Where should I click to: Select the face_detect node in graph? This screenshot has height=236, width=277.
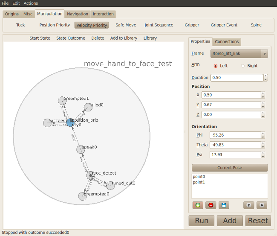(x=90, y=175)
